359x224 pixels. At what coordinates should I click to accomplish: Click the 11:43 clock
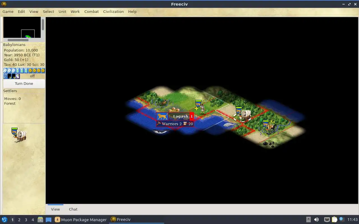point(352,220)
